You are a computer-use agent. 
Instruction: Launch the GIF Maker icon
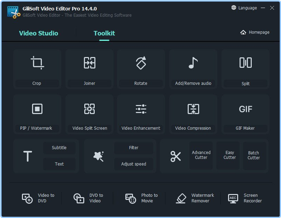pyautogui.click(x=245, y=109)
